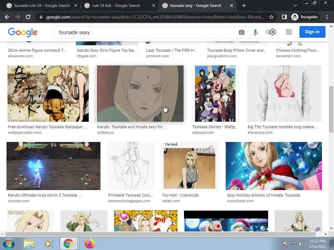This screenshot has height=250, width=334.
Task: Open wallpapersafari Naruto Tsunade wallpaper thumbnail
Action: [x=48, y=93]
